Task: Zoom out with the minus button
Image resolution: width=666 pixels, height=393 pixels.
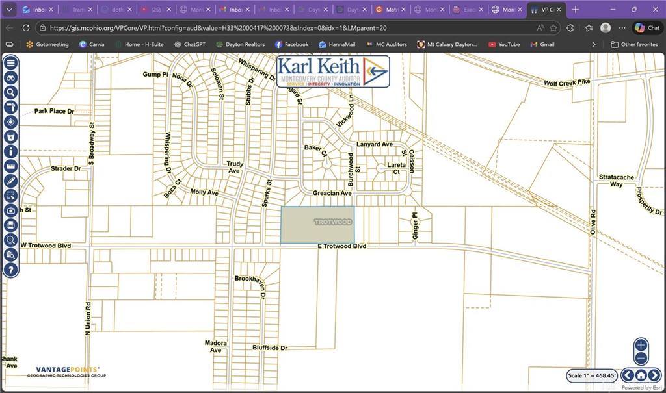Action: tap(641, 358)
